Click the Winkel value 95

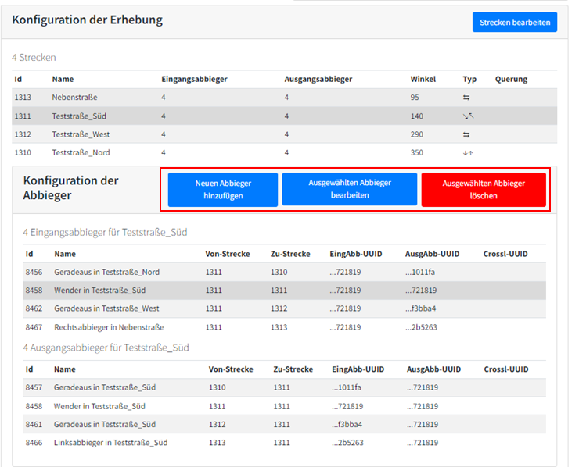pyautogui.click(x=415, y=98)
